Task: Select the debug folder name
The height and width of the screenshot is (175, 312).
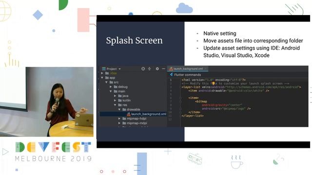Action: pyautogui.click(x=123, y=87)
